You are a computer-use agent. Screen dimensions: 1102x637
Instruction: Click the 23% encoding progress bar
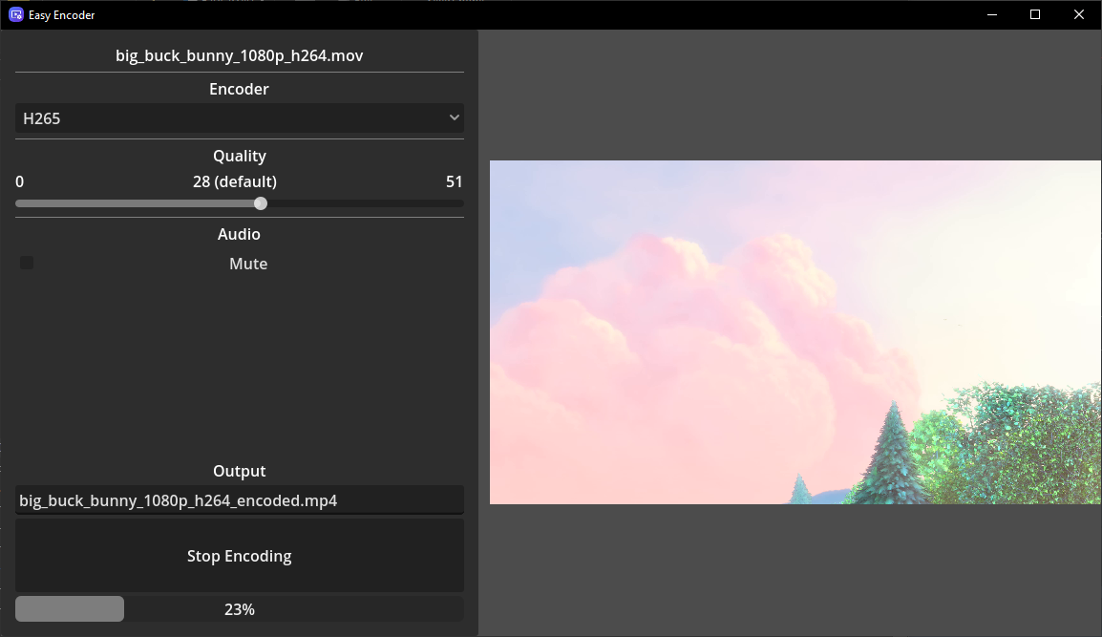click(x=239, y=609)
